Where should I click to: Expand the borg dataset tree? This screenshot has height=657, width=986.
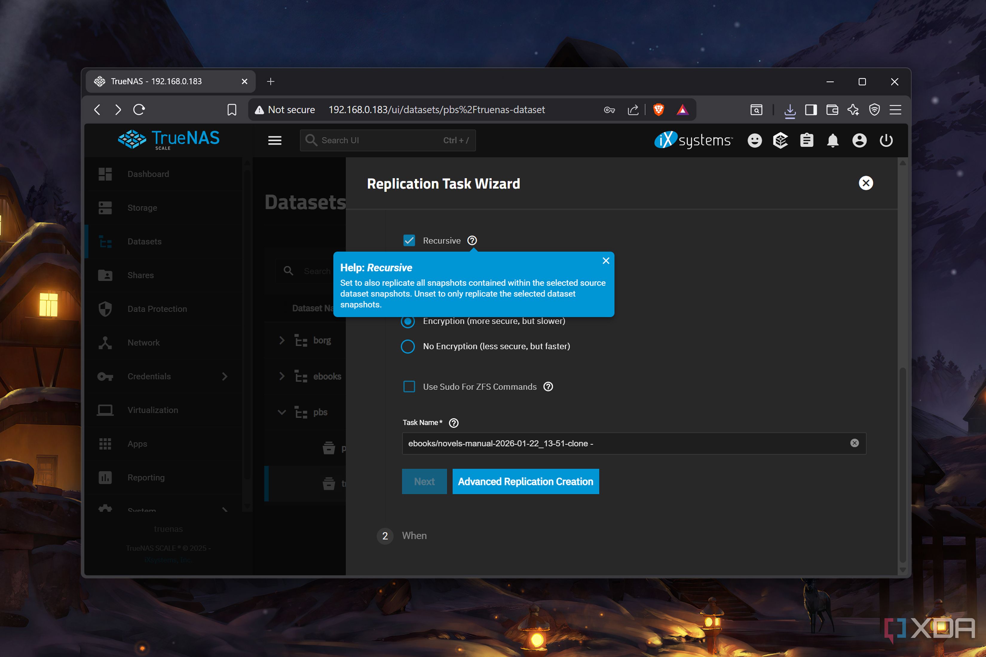click(x=282, y=340)
